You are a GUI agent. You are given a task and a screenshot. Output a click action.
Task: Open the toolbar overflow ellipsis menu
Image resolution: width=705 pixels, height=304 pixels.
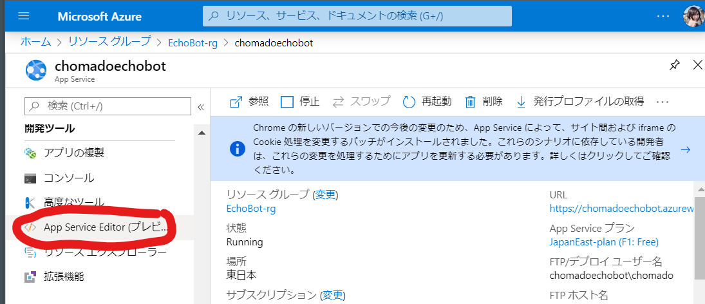[x=663, y=102]
